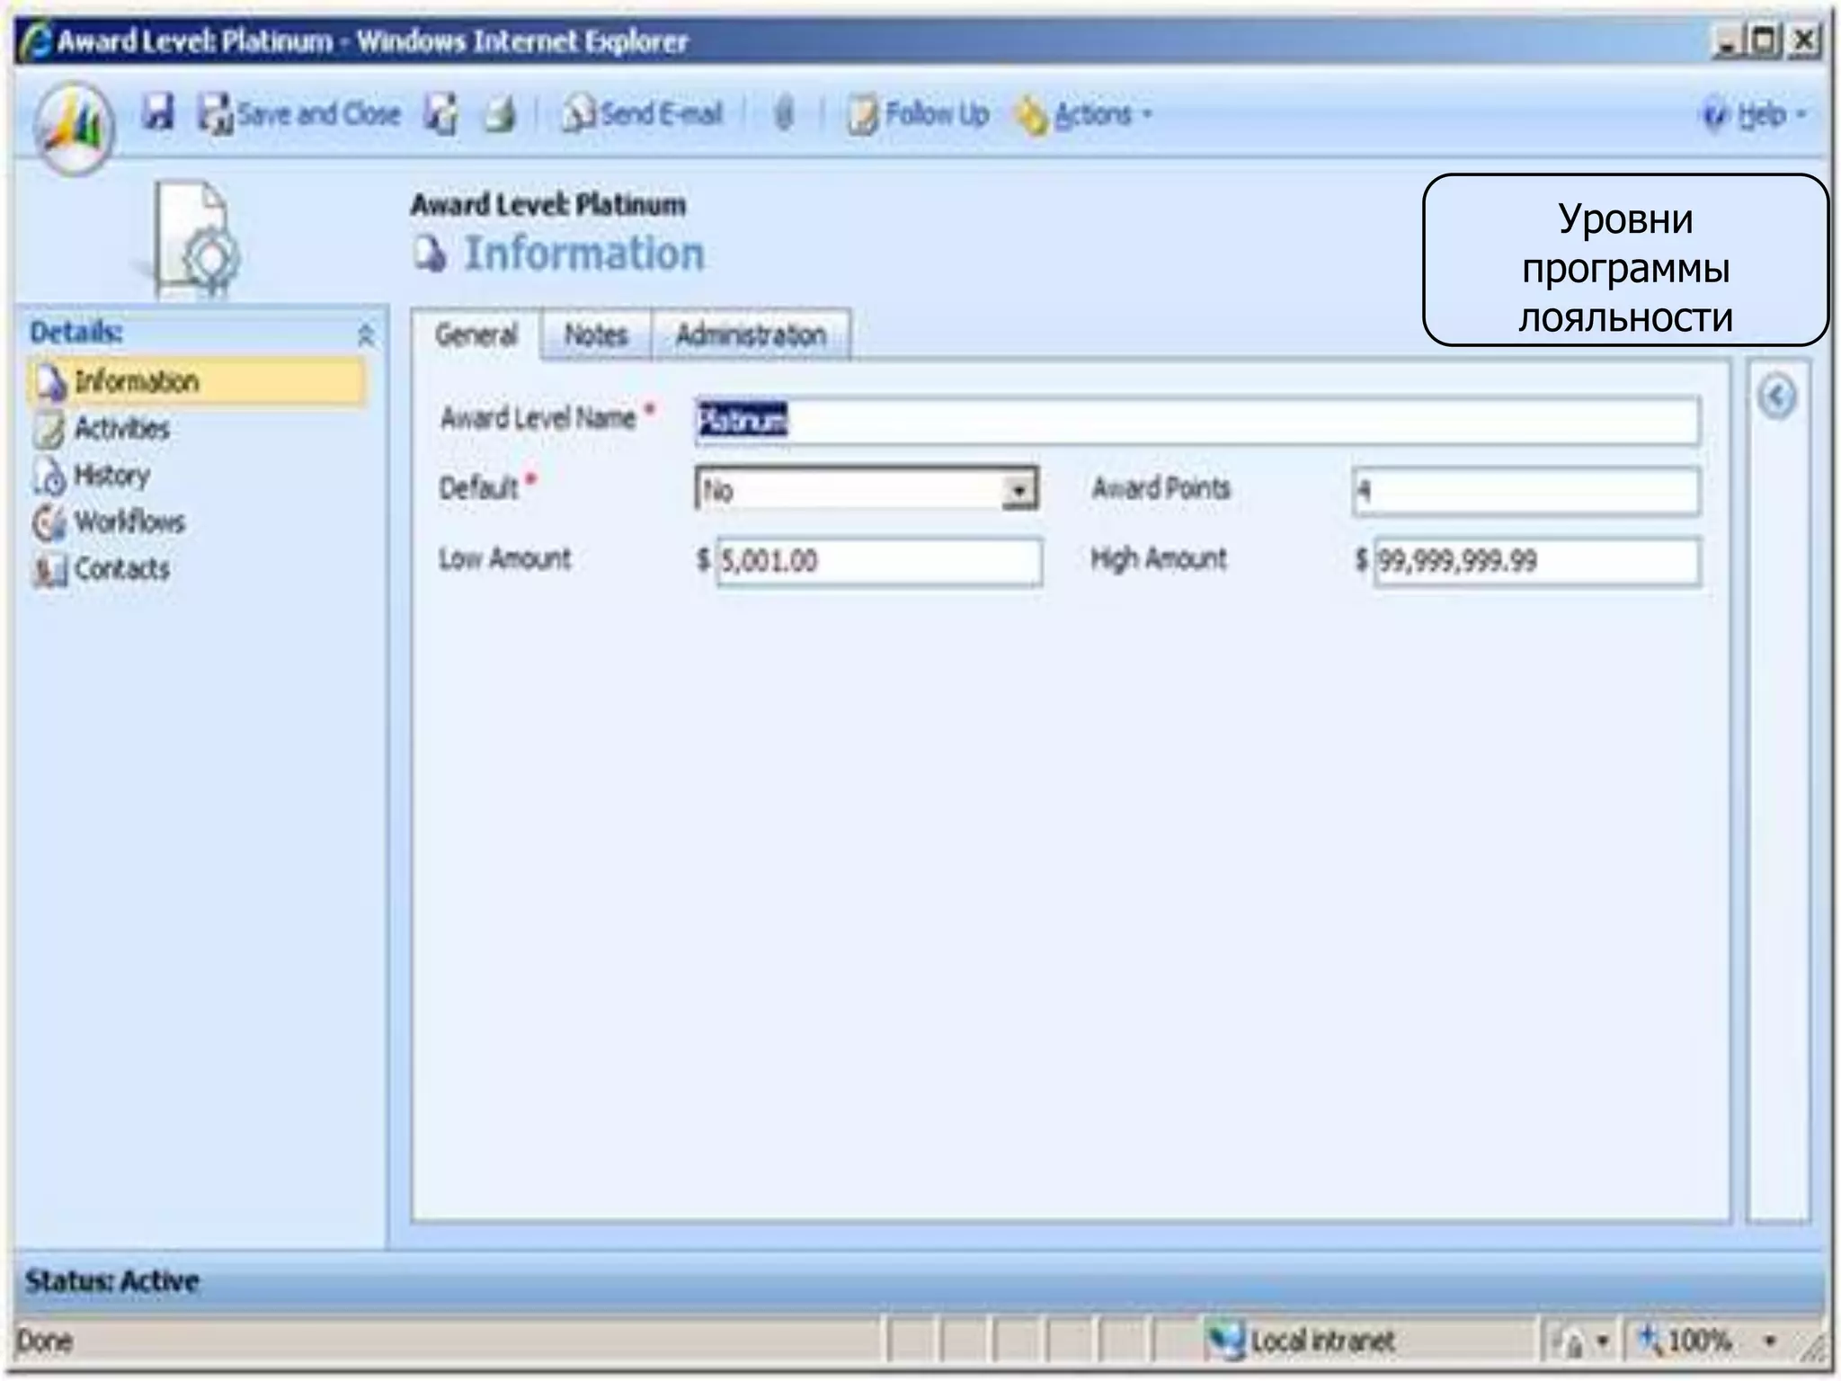Switch to the Administration tab
The width and height of the screenshot is (1841, 1381).
click(751, 335)
